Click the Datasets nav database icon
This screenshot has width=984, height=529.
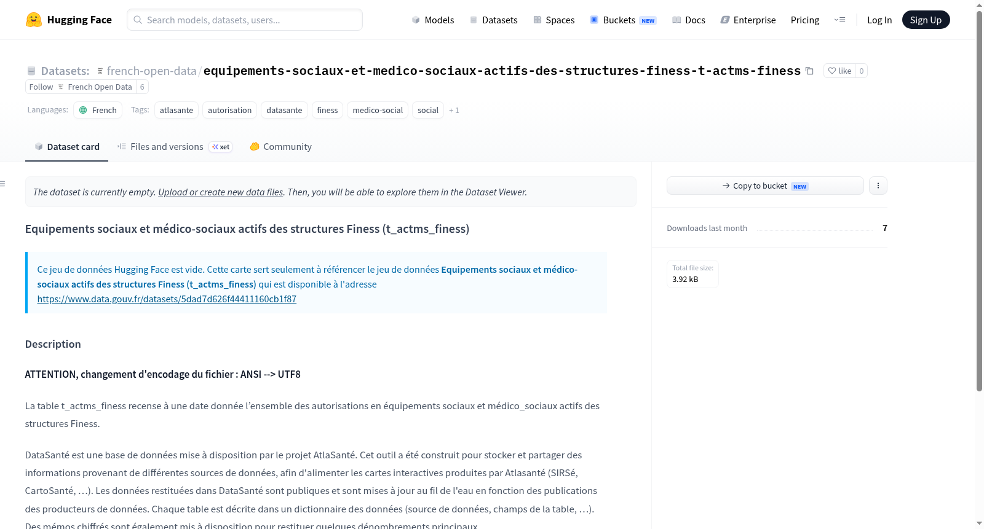click(474, 20)
